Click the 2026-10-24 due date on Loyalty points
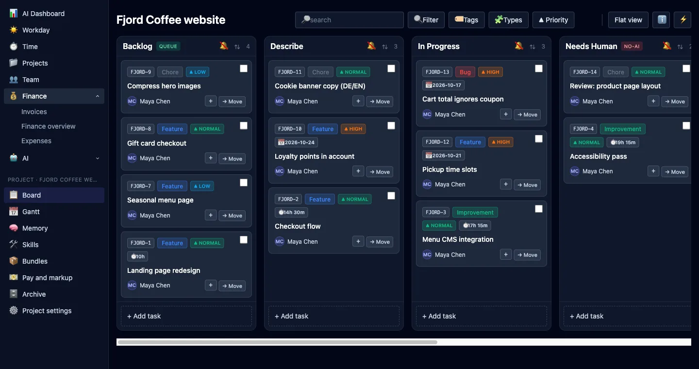 [296, 142]
